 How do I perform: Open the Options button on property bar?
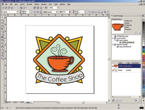point(108,12)
